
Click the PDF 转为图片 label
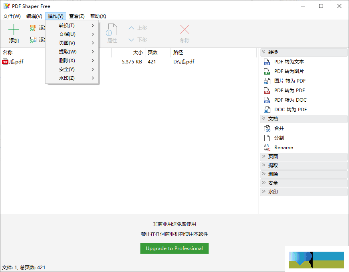coord(289,71)
